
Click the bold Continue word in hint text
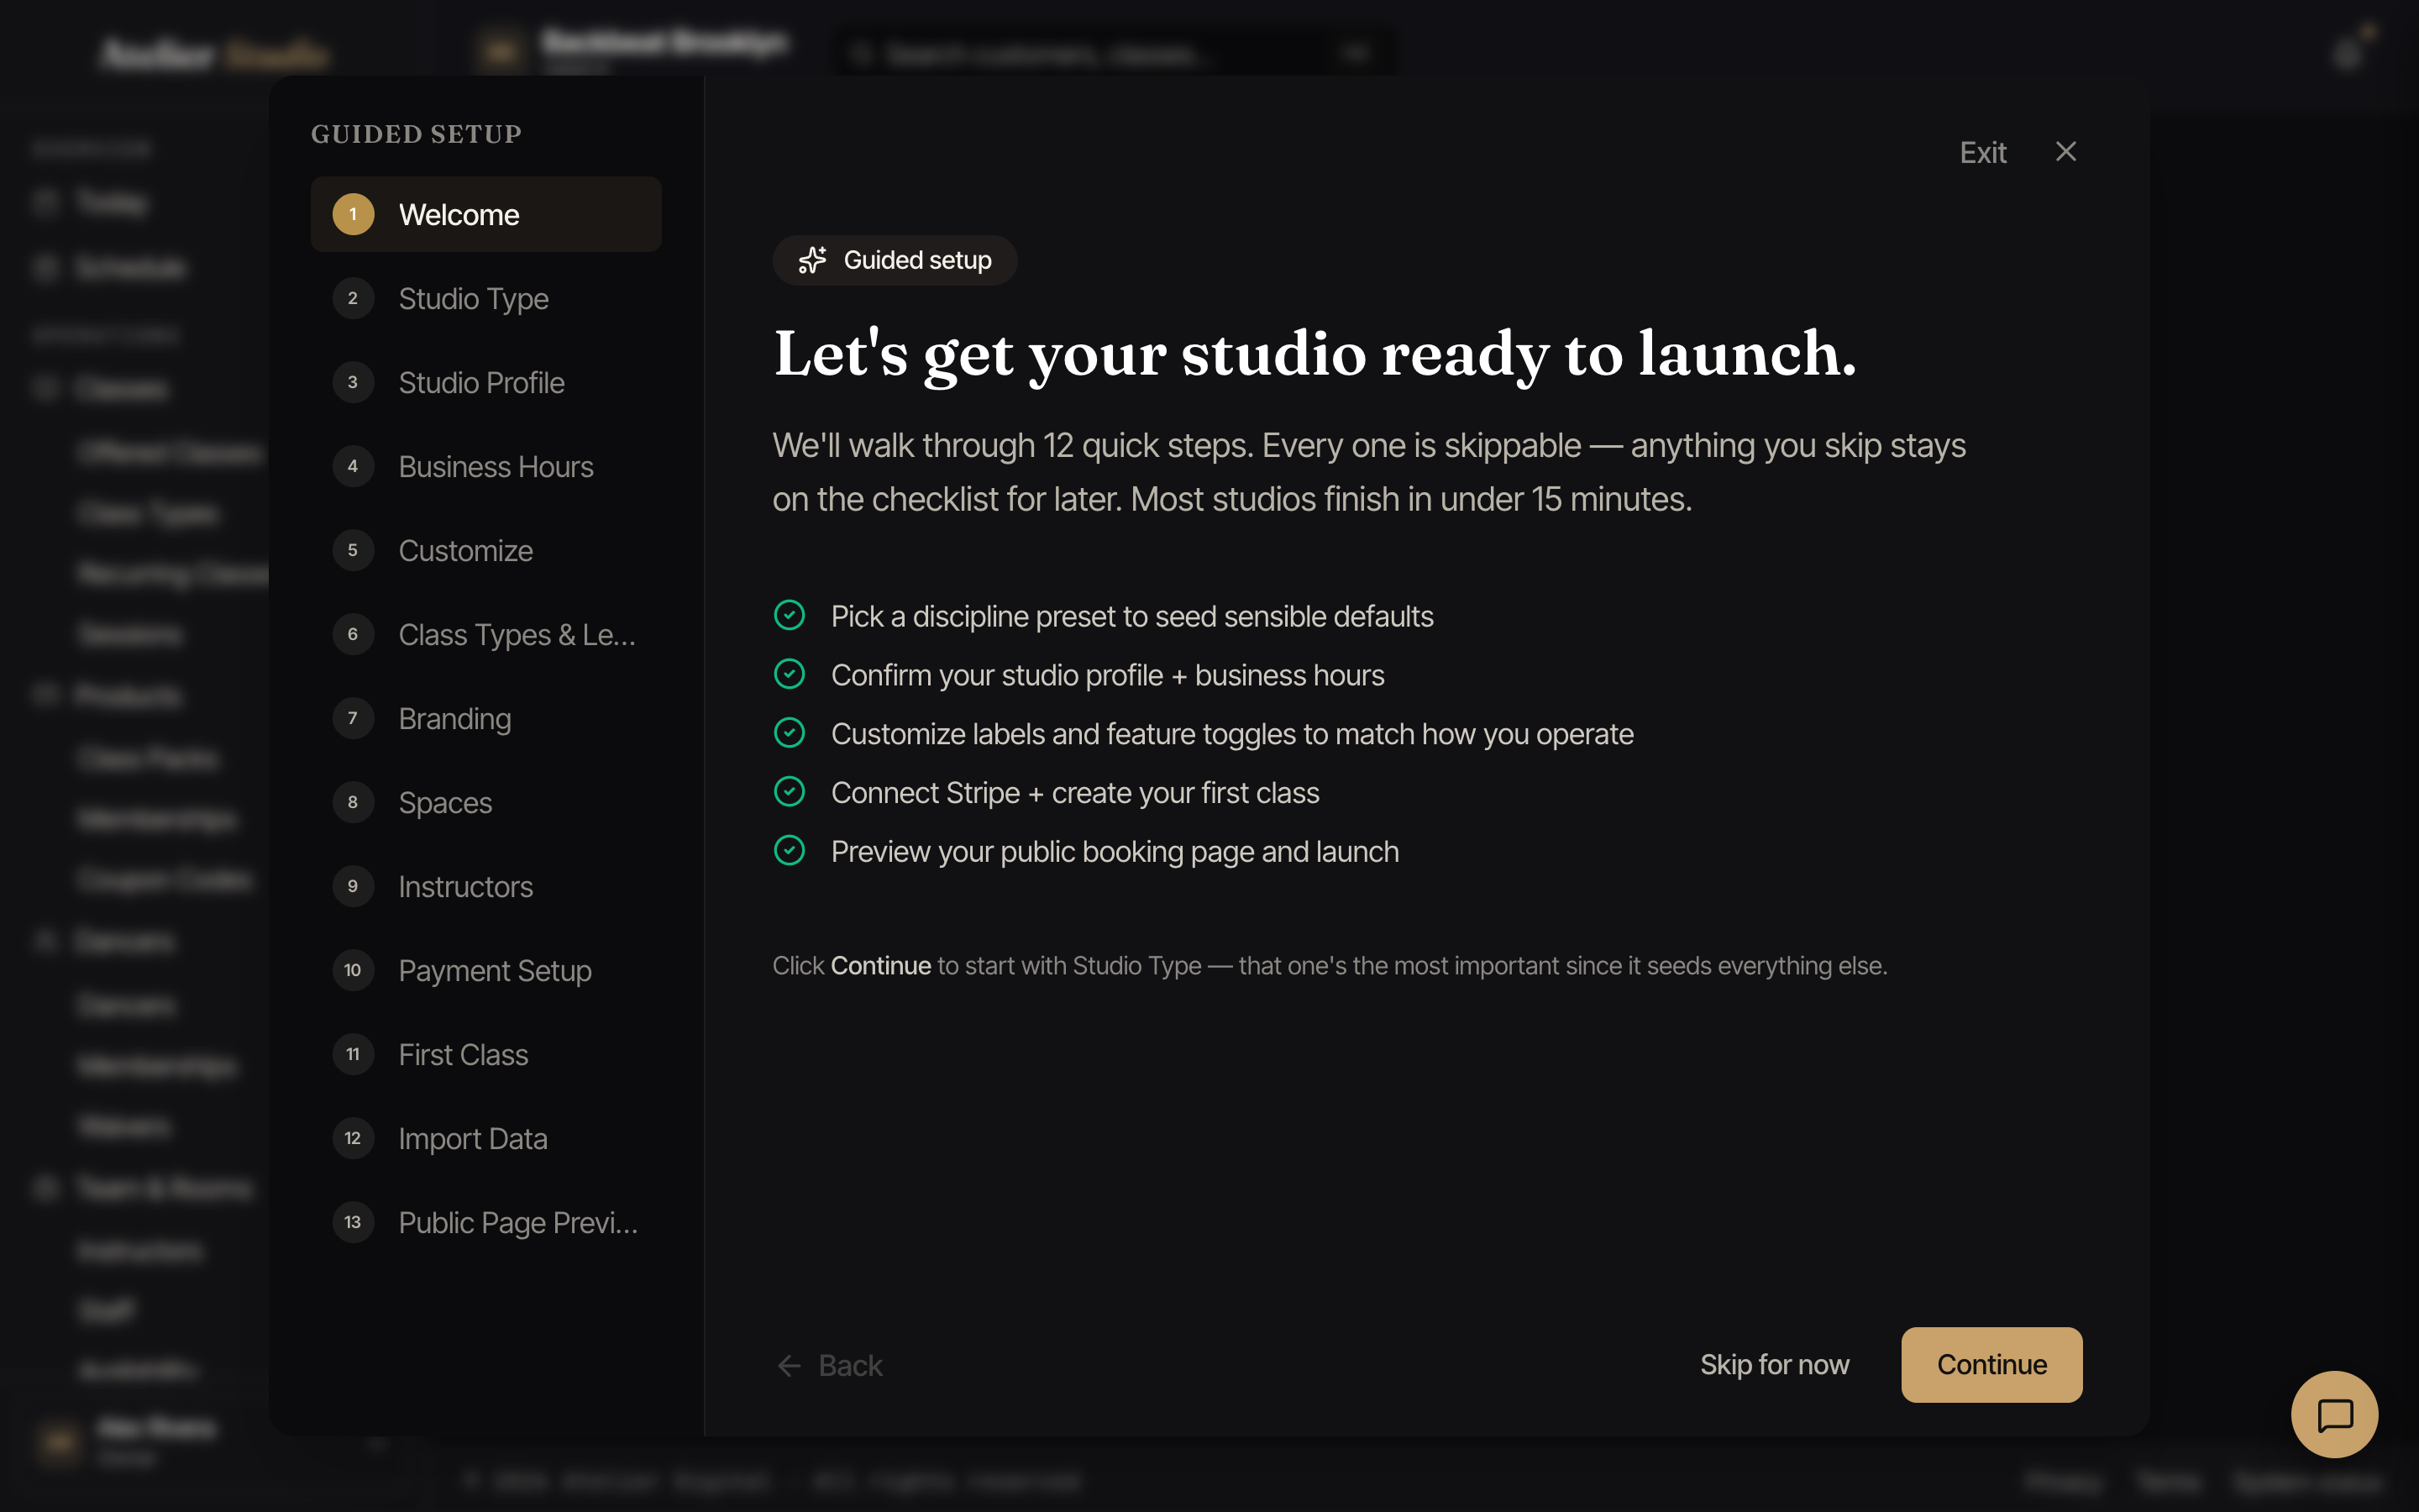pyautogui.click(x=880, y=966)
